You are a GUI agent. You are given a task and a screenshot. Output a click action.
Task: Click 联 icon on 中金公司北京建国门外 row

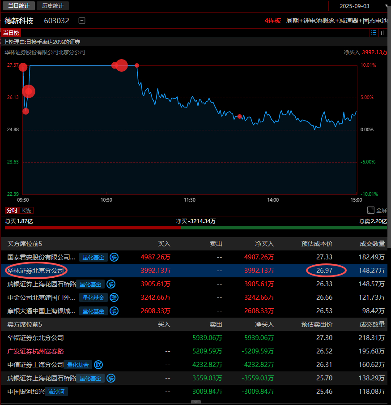(x=114, y=297)
